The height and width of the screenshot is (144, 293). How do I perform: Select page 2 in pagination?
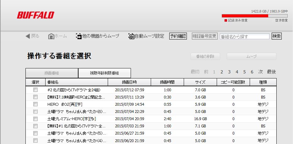pos(222,72)
